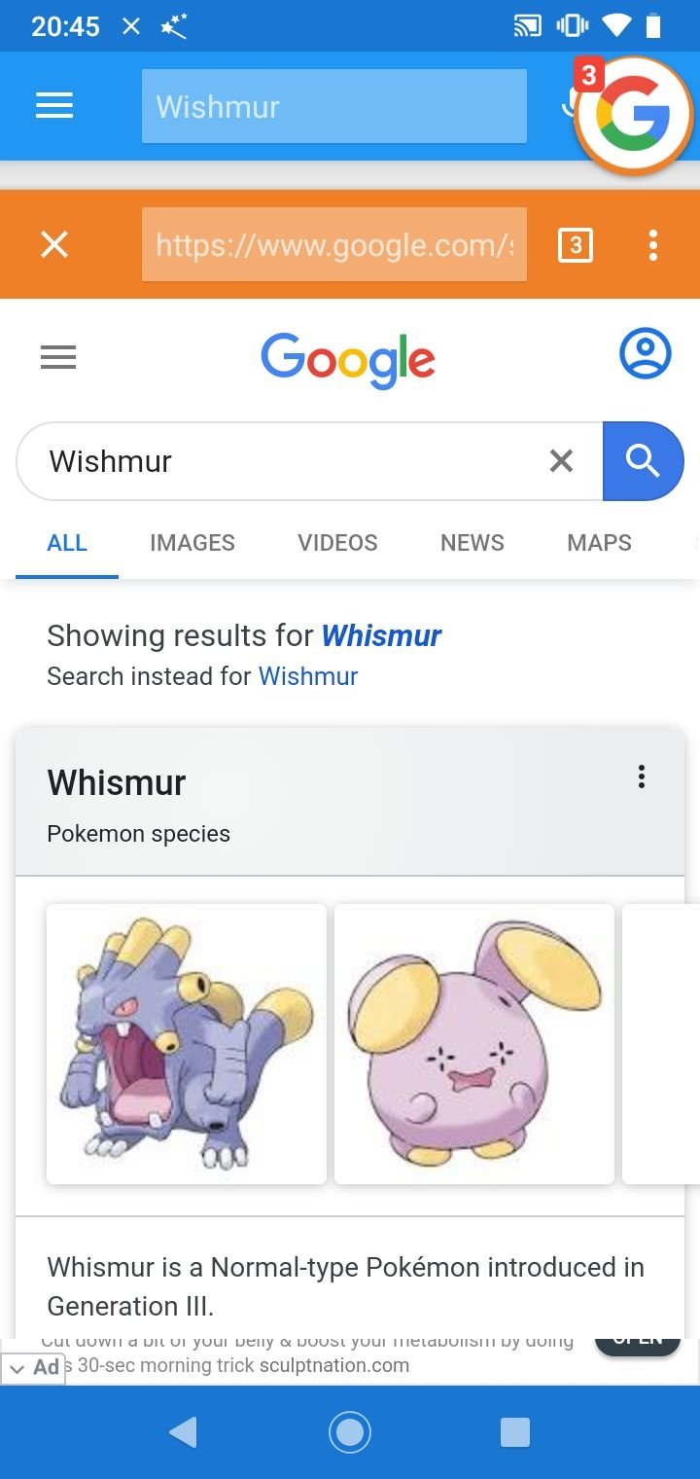
Task: Collapse the ad with chevron icon
Action: pyautogui.click(x=17, y=1369)
